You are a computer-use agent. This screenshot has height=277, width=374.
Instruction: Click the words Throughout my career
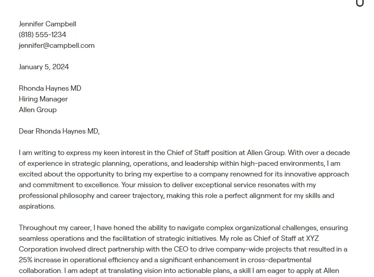55,228
